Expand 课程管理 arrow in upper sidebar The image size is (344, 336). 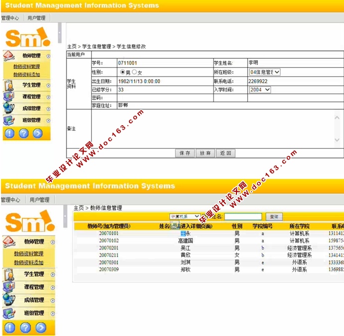point(48,97)
